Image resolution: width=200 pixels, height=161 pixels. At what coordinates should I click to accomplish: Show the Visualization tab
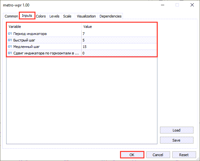[86, 16]
